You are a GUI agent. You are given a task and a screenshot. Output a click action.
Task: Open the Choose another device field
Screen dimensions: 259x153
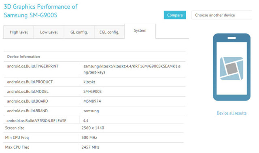tap(222, 15)
